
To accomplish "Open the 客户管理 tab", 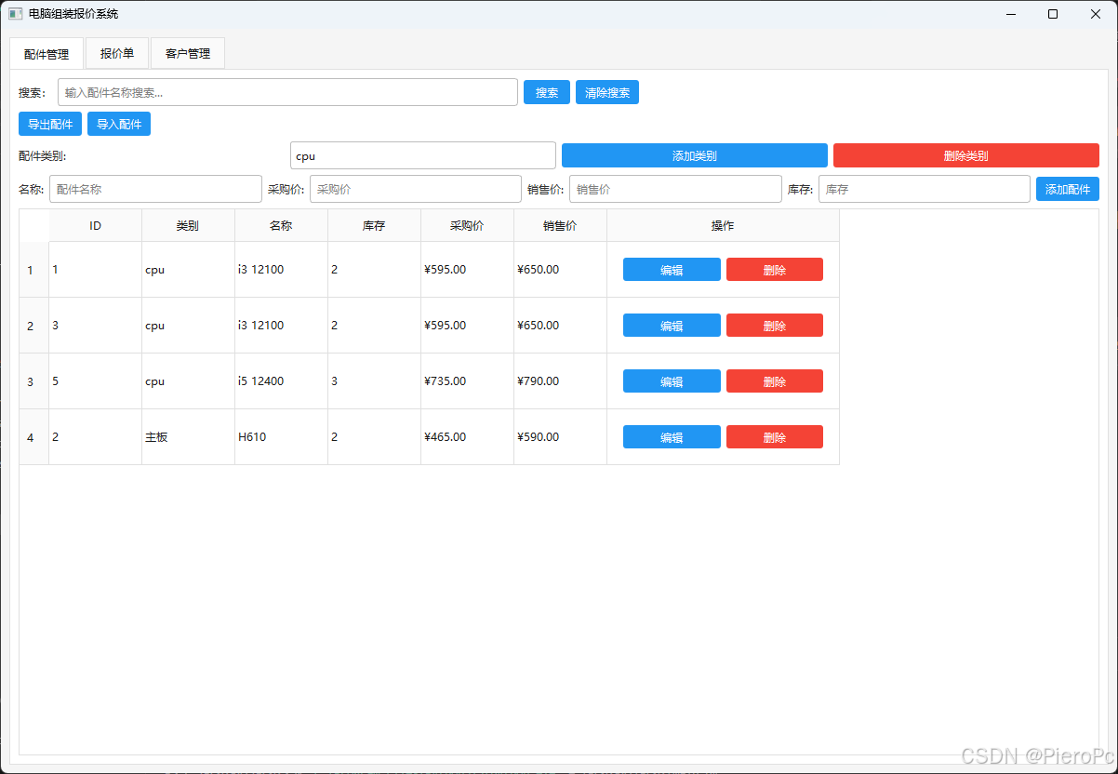I will 188,53.
